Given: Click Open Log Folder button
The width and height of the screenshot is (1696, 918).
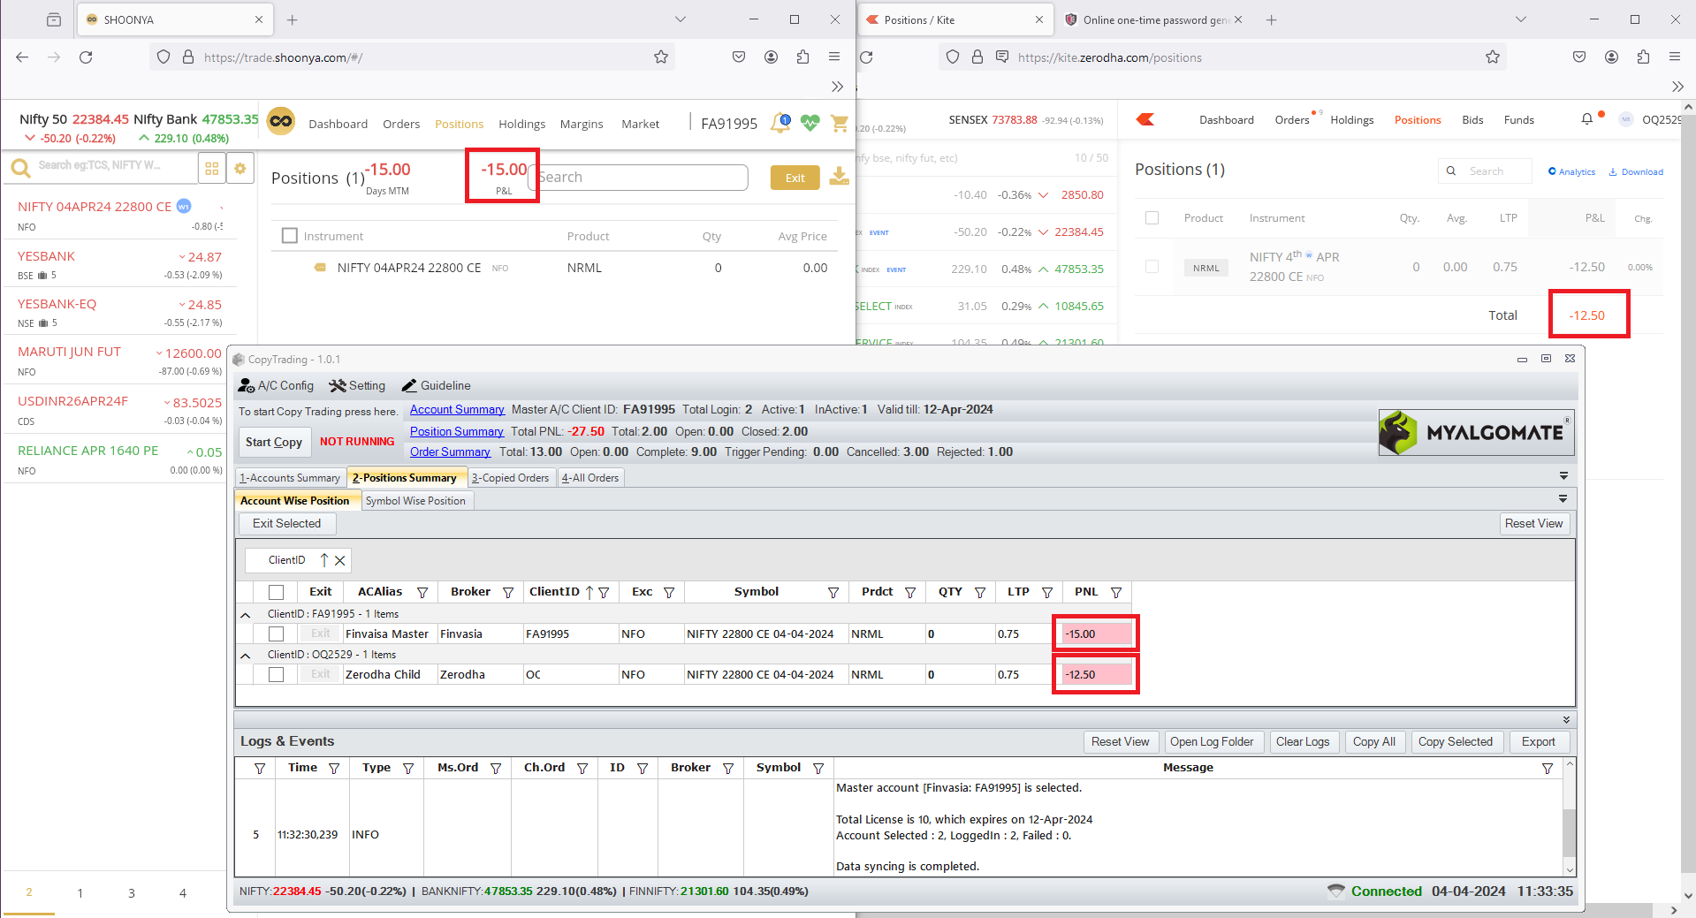Looking at the screenshot, I should [x=1212, y=742].
